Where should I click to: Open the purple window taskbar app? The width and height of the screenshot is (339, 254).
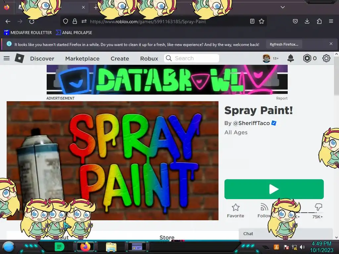click(x=137, y=247)
